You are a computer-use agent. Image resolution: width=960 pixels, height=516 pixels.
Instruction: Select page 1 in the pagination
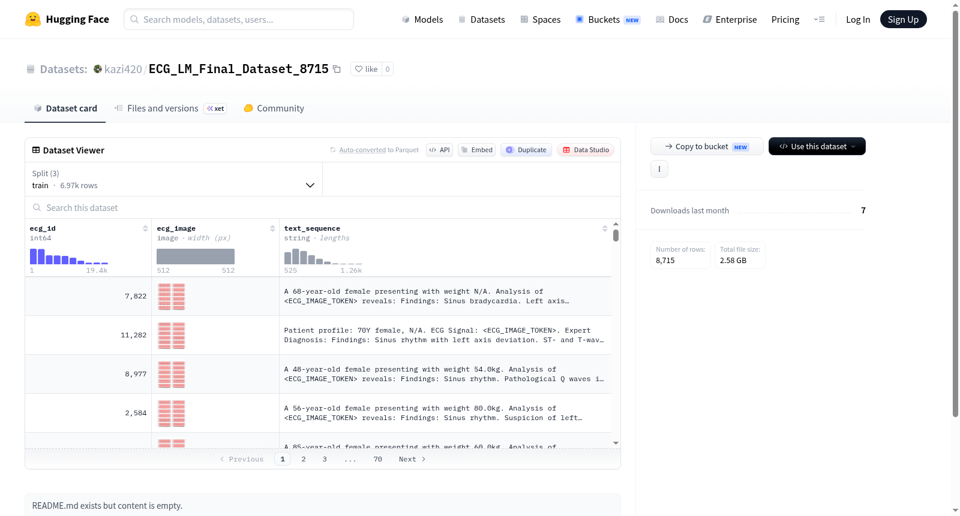pyautogui.click(x=283, y=459)
